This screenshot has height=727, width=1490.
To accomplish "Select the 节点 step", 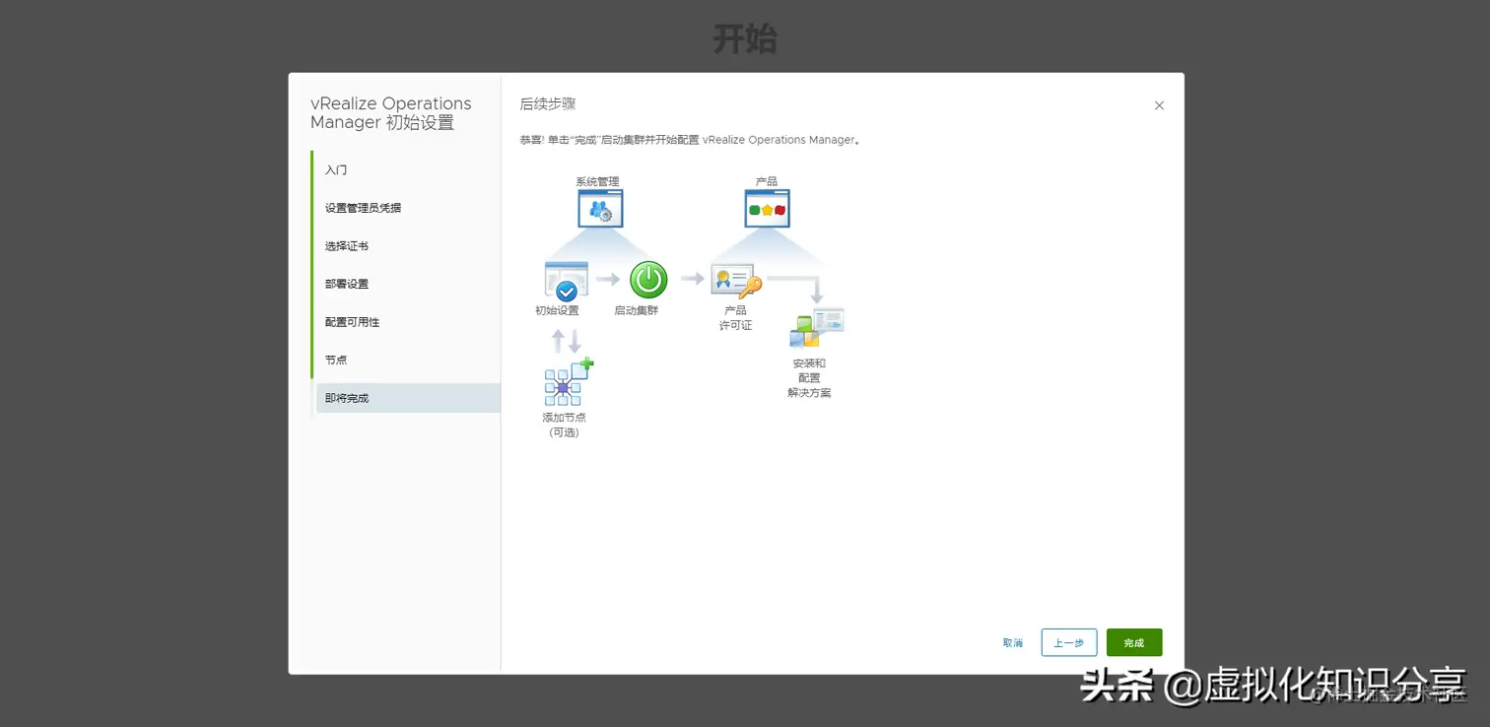I will [x=335, y=360].
